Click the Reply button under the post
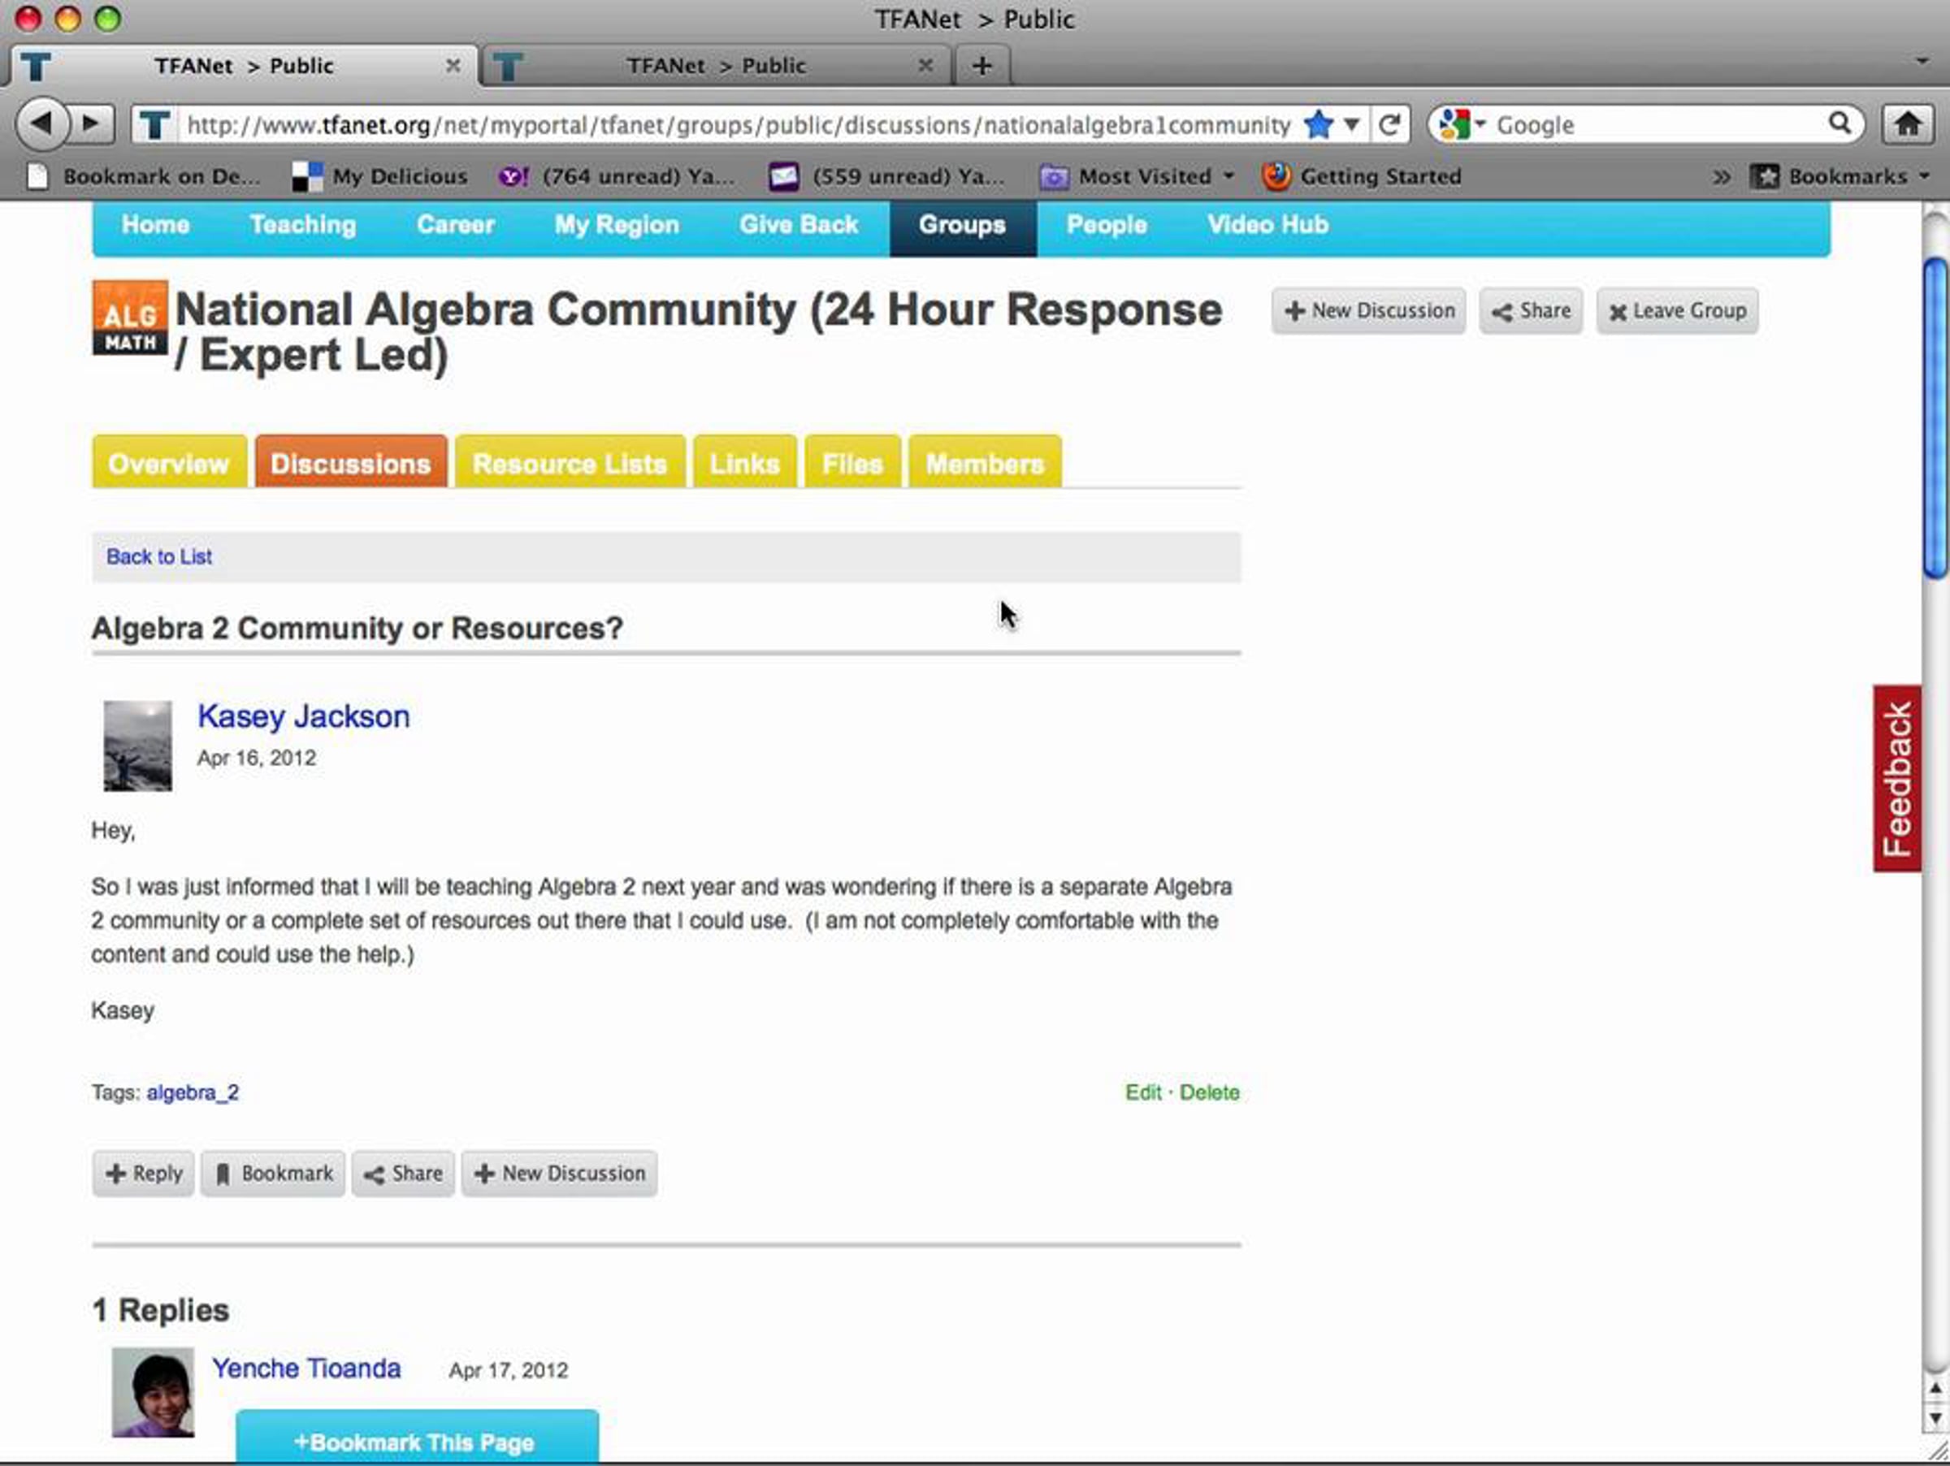The width and height of the screenshot is (1950, 1466). pyautogui.click(x=144, y=1174)
